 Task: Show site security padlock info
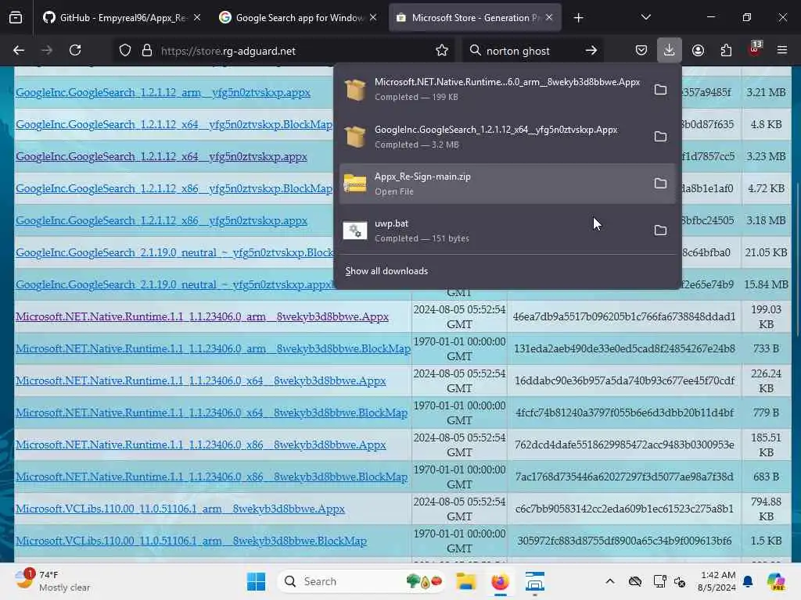147,51
